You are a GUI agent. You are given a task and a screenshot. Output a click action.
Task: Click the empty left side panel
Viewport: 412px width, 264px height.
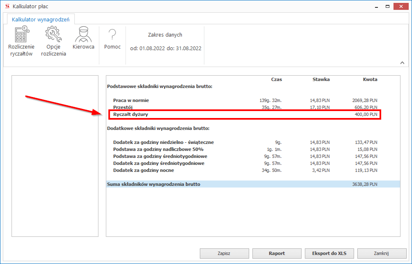click(55, 156)
